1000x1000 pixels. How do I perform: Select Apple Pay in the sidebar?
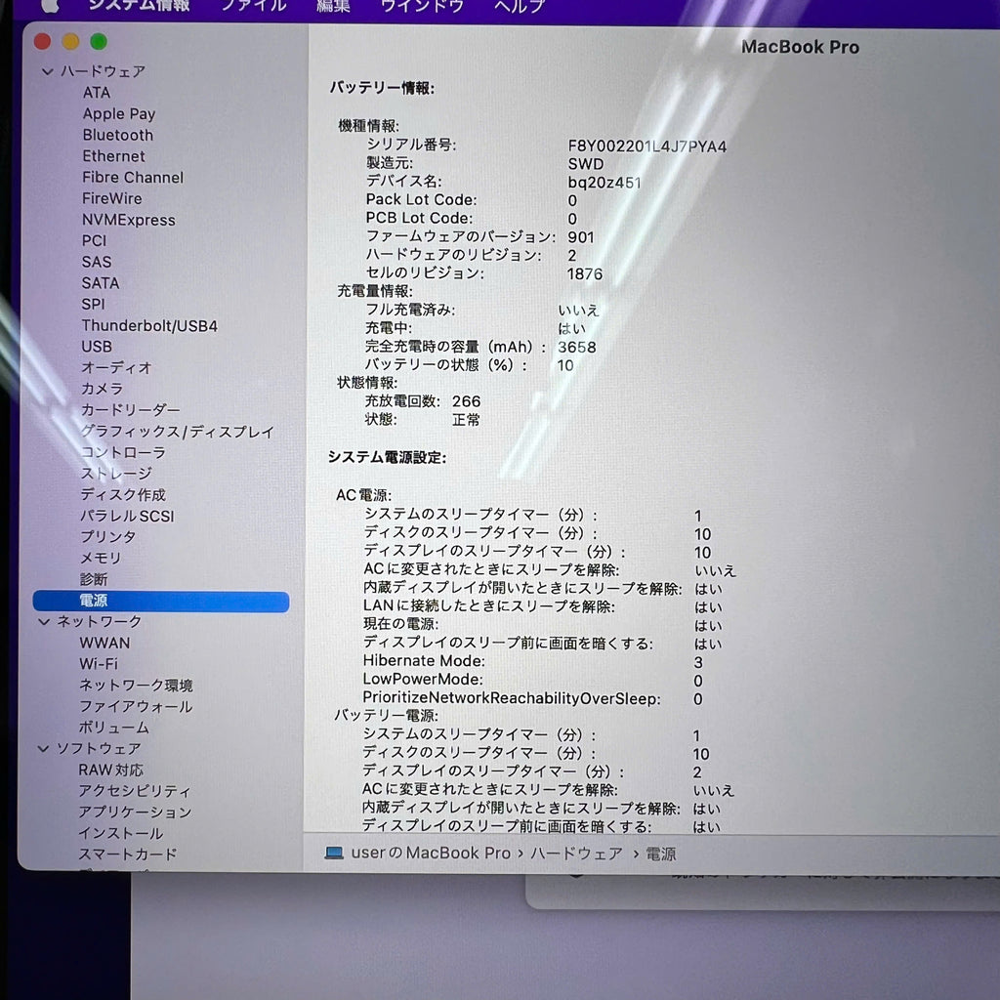click(x=118, y=113)
